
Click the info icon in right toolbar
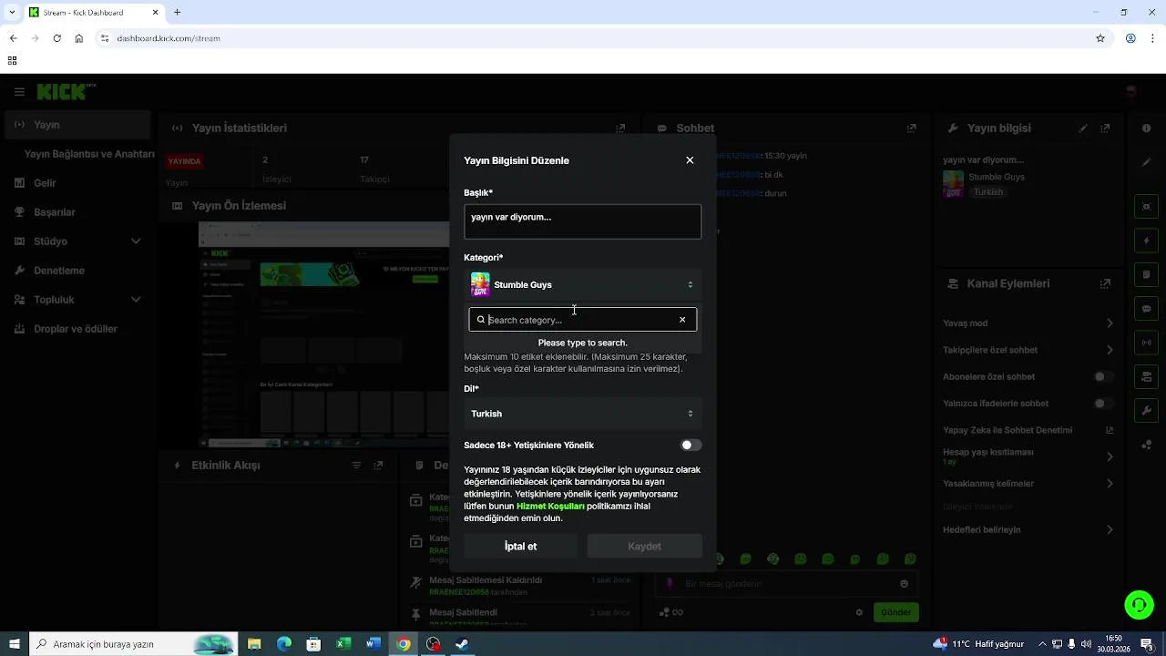pos(1147,128)
